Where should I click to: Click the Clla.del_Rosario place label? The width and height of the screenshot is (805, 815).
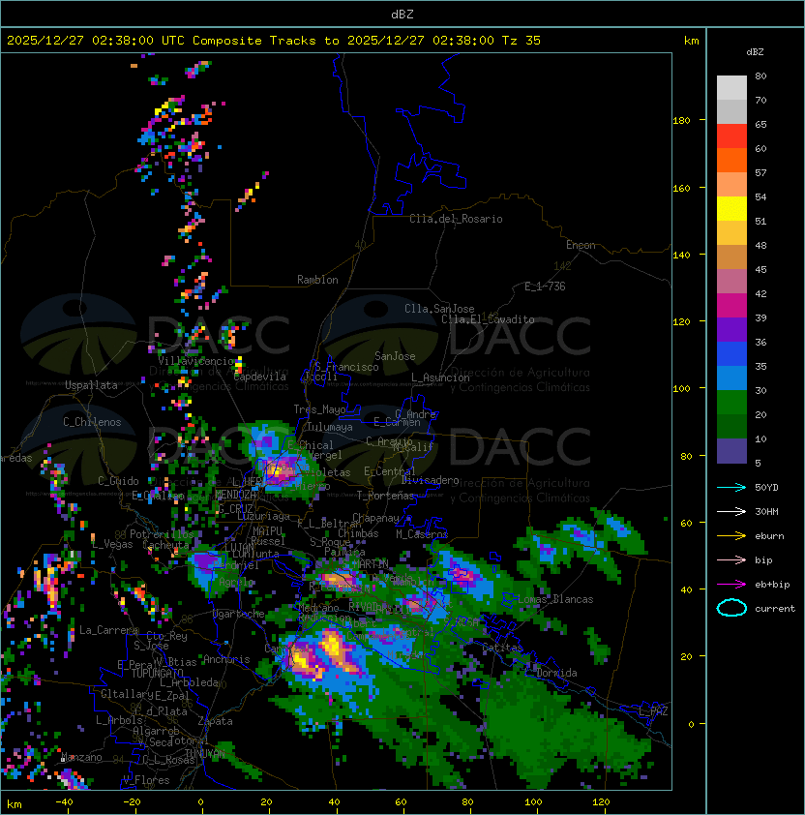456,219
